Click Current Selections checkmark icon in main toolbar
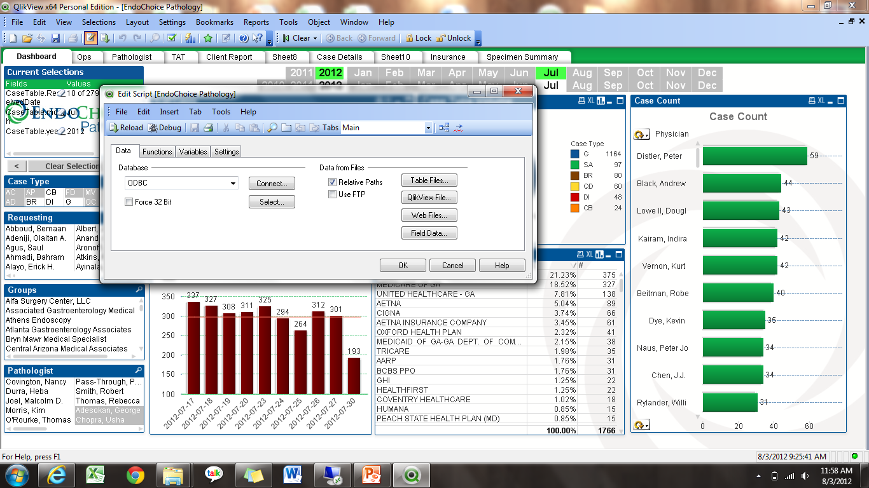This screenshot has width=869, height=488. coord(171,38)
